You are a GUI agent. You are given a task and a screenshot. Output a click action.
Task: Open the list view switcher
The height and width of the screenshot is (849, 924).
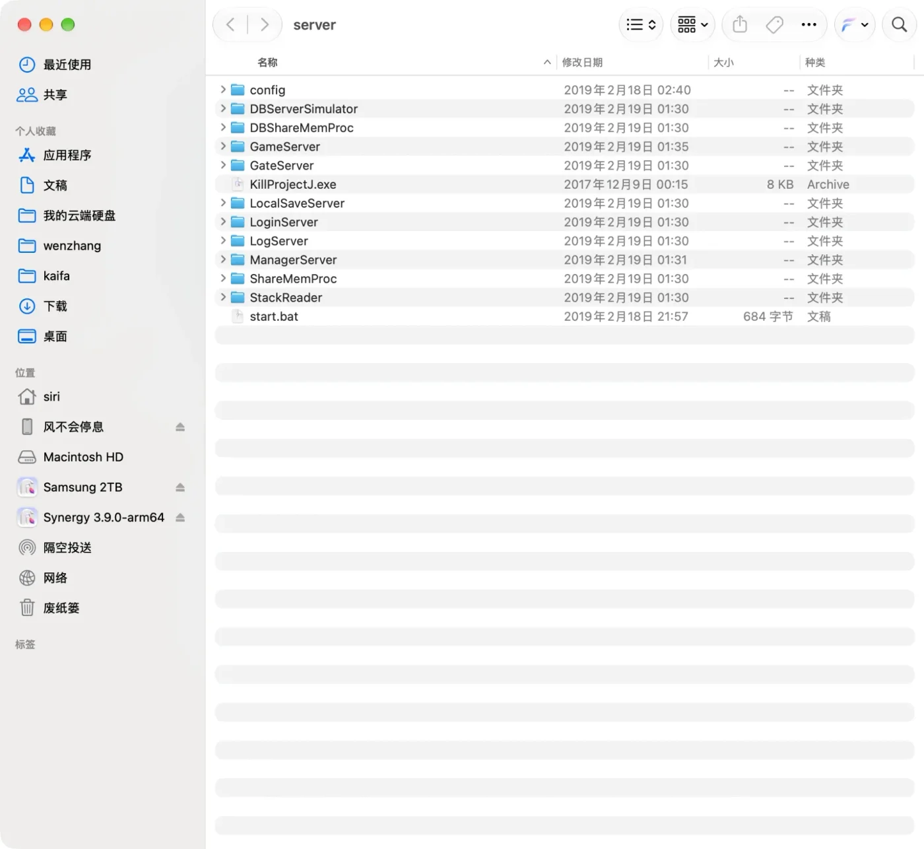click(641, 25)
